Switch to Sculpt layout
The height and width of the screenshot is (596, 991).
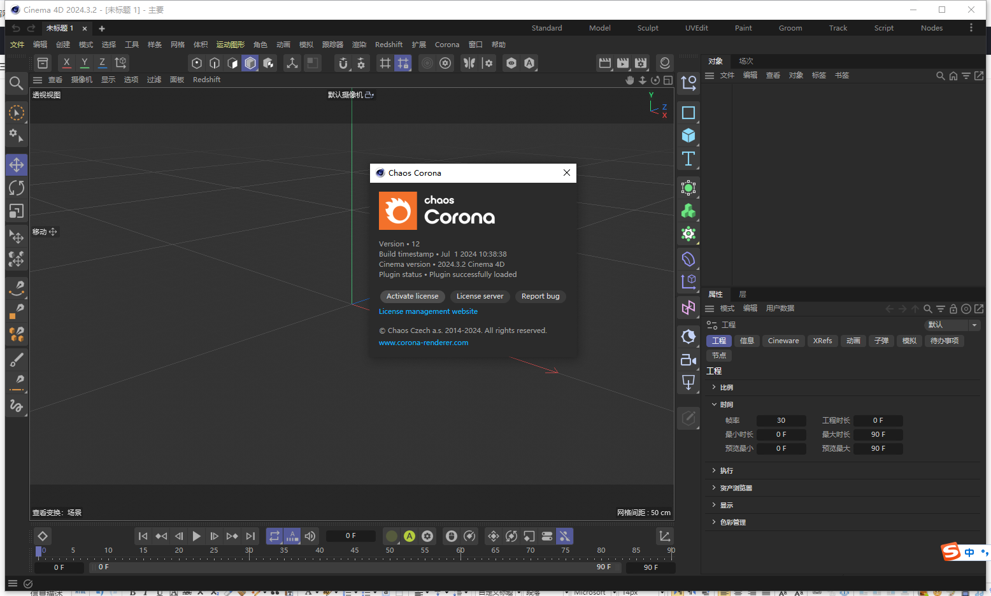648,28
